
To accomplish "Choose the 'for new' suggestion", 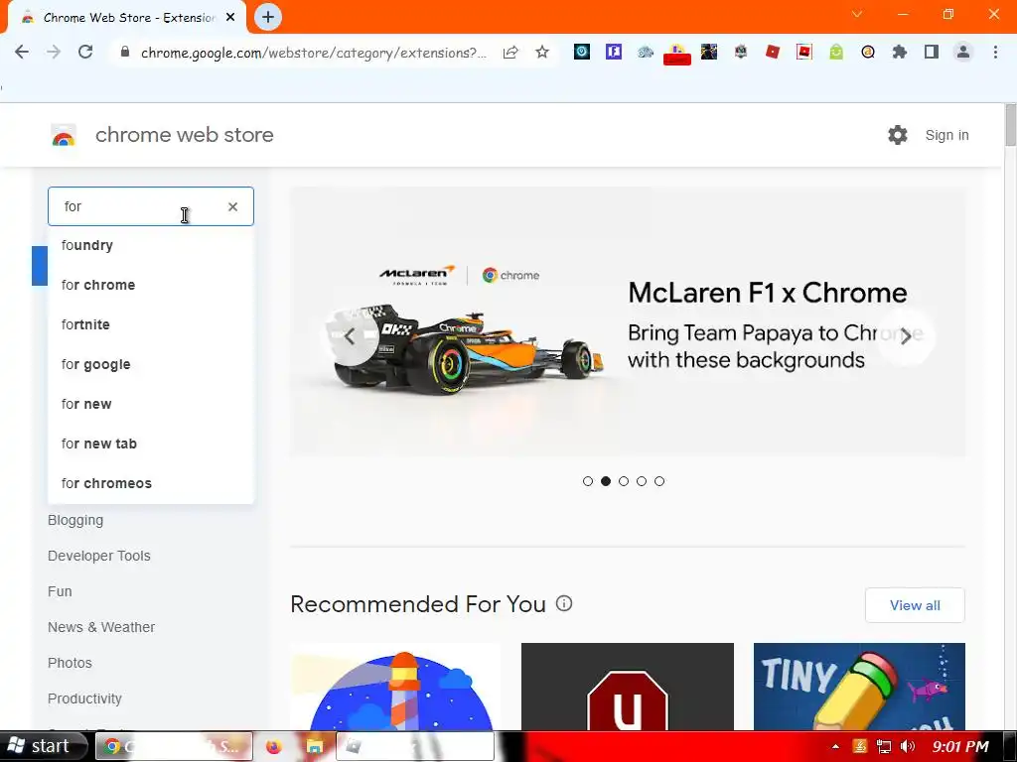I will (x=151, y=405).
